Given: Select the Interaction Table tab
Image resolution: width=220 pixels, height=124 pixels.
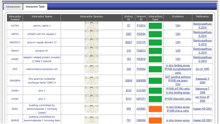Looking at the screenshot, I should (x=35, y=6).
